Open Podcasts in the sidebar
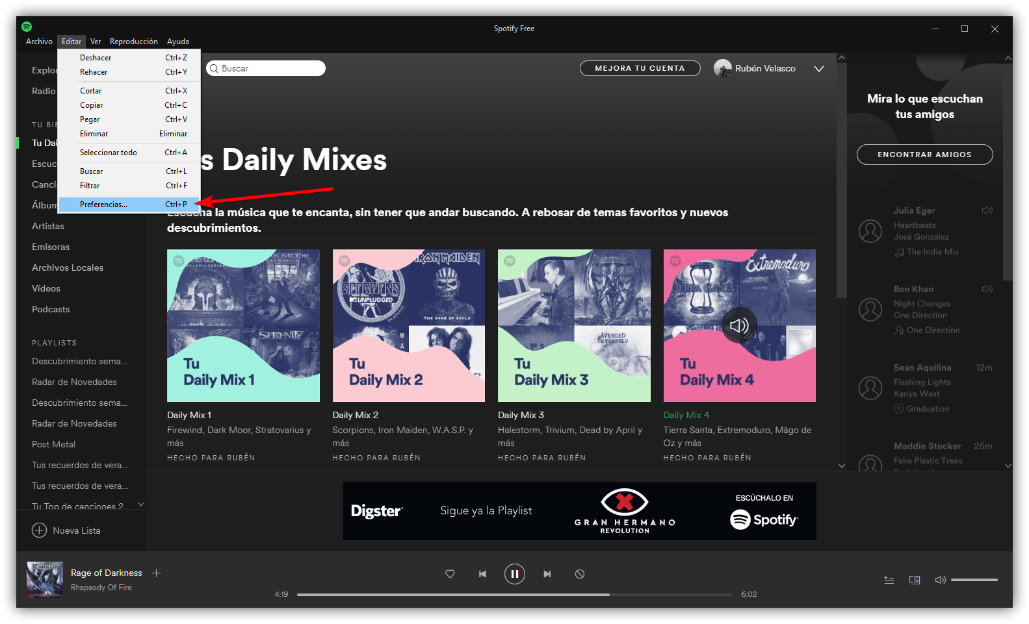This screenshot has width=1029, height=624. pyautogui.click(x=51, y=309)
